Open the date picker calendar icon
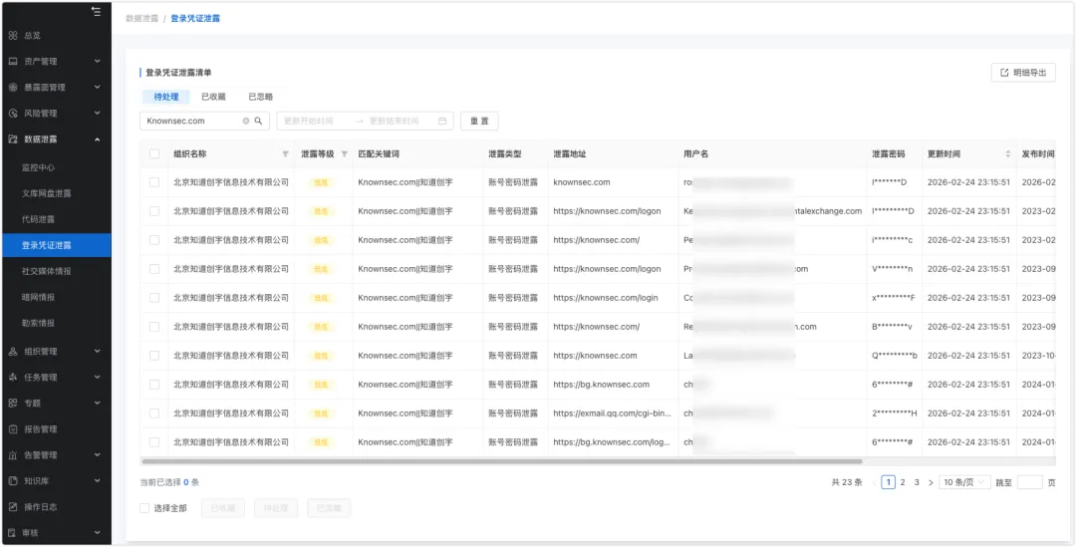 point(442,121)
